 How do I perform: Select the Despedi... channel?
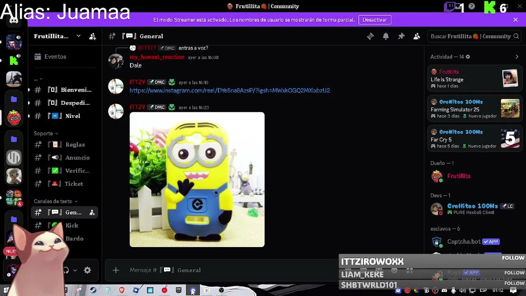point(64,103)
